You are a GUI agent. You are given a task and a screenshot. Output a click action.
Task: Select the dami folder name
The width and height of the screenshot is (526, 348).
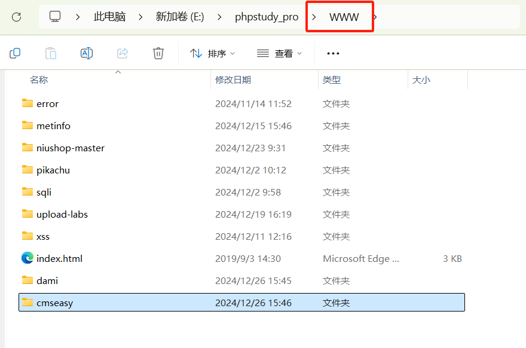coord(47,281)
